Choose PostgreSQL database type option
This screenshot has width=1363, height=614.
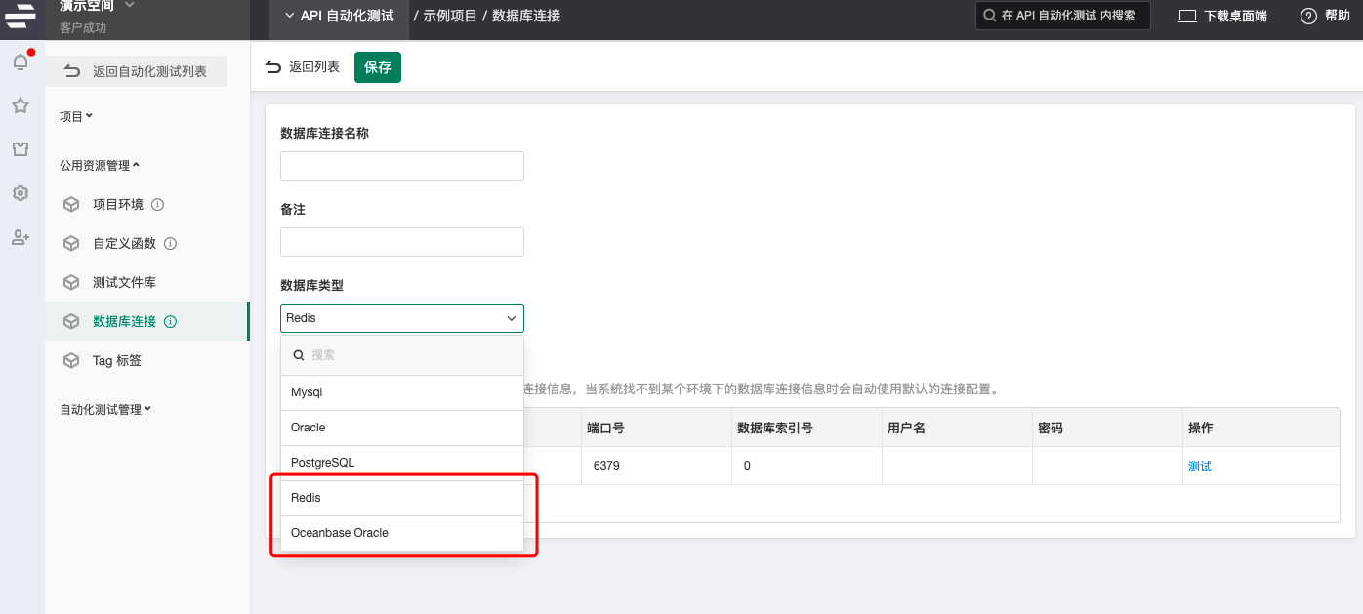[402, 463]
